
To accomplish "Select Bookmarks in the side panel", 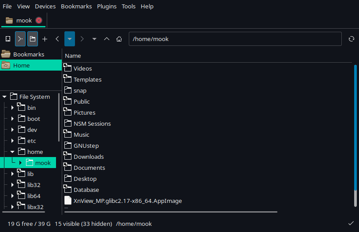I will tap(31, 54).
